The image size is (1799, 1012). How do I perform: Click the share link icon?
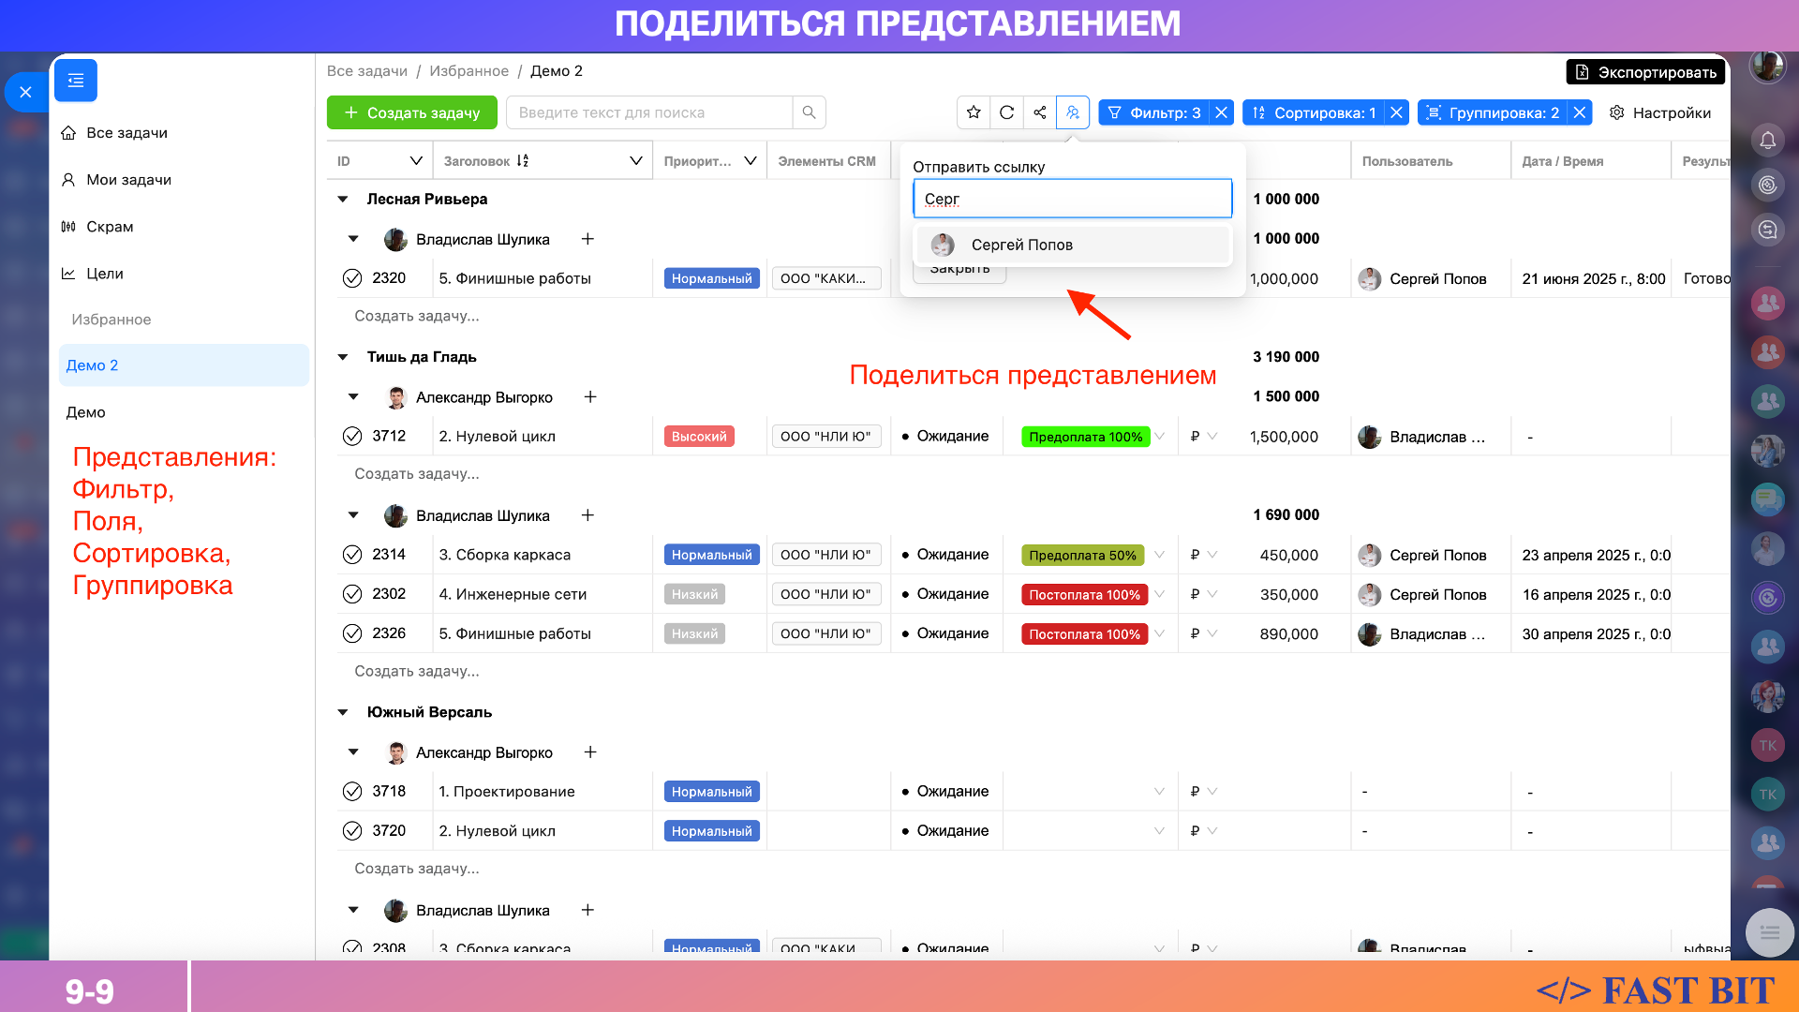pyautogui.click(x=1039, y=112)
